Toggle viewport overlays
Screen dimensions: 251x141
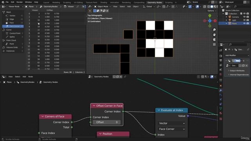coord(197,7)
